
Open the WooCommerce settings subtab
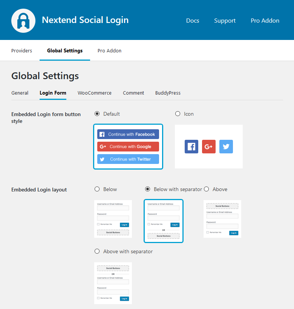coord(95,93)
